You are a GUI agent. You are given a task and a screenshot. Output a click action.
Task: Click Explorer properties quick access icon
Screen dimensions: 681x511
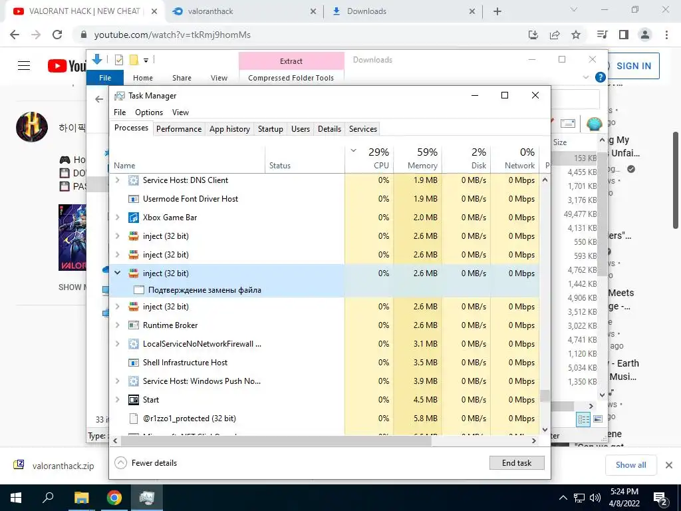coord(118,60)
